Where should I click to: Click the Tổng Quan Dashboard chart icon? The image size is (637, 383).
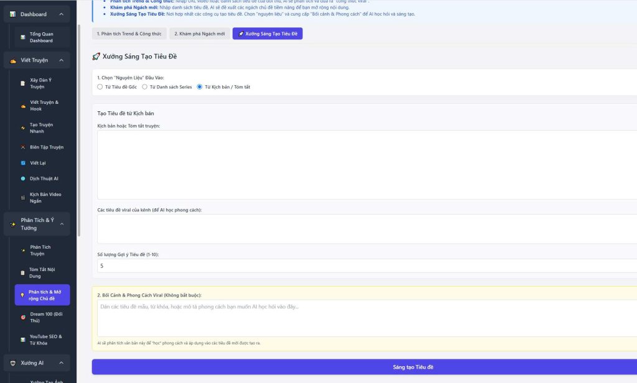tap(23, 37)
